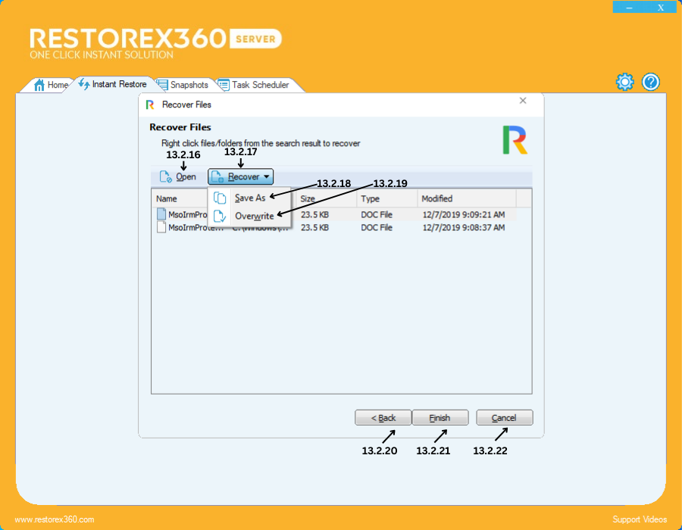This screenshot has width=682, height=530.
Task: Click the Snapshots tab list icon
Action: point(162,85)
